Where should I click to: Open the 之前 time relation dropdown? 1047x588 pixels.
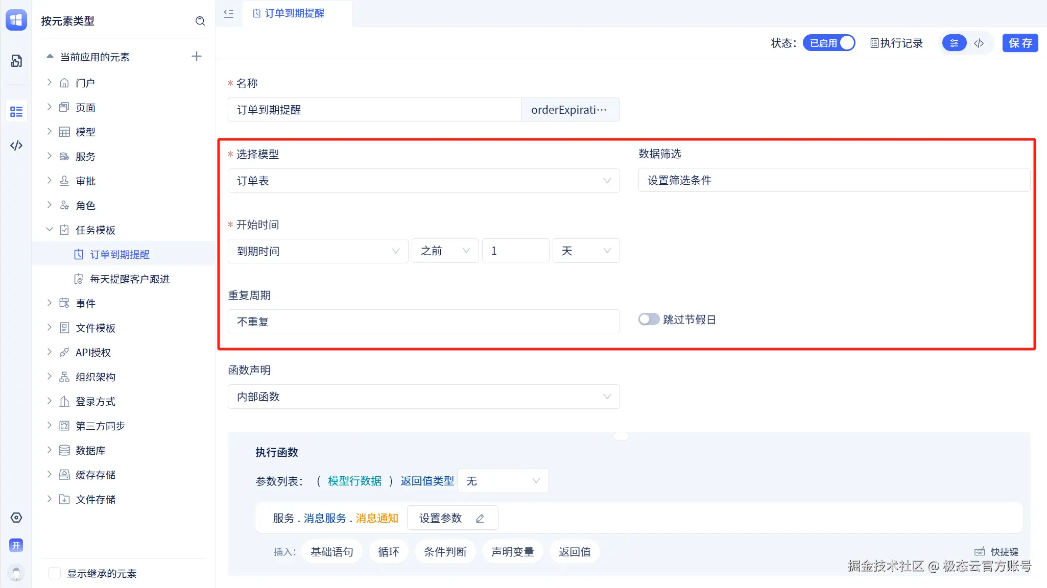(x=445, y=251)
